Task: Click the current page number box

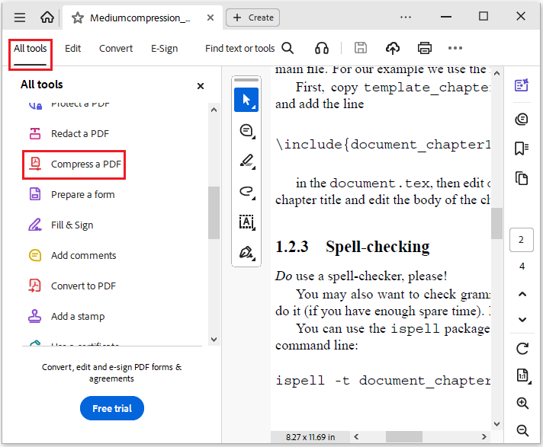Action: (521, 240)
